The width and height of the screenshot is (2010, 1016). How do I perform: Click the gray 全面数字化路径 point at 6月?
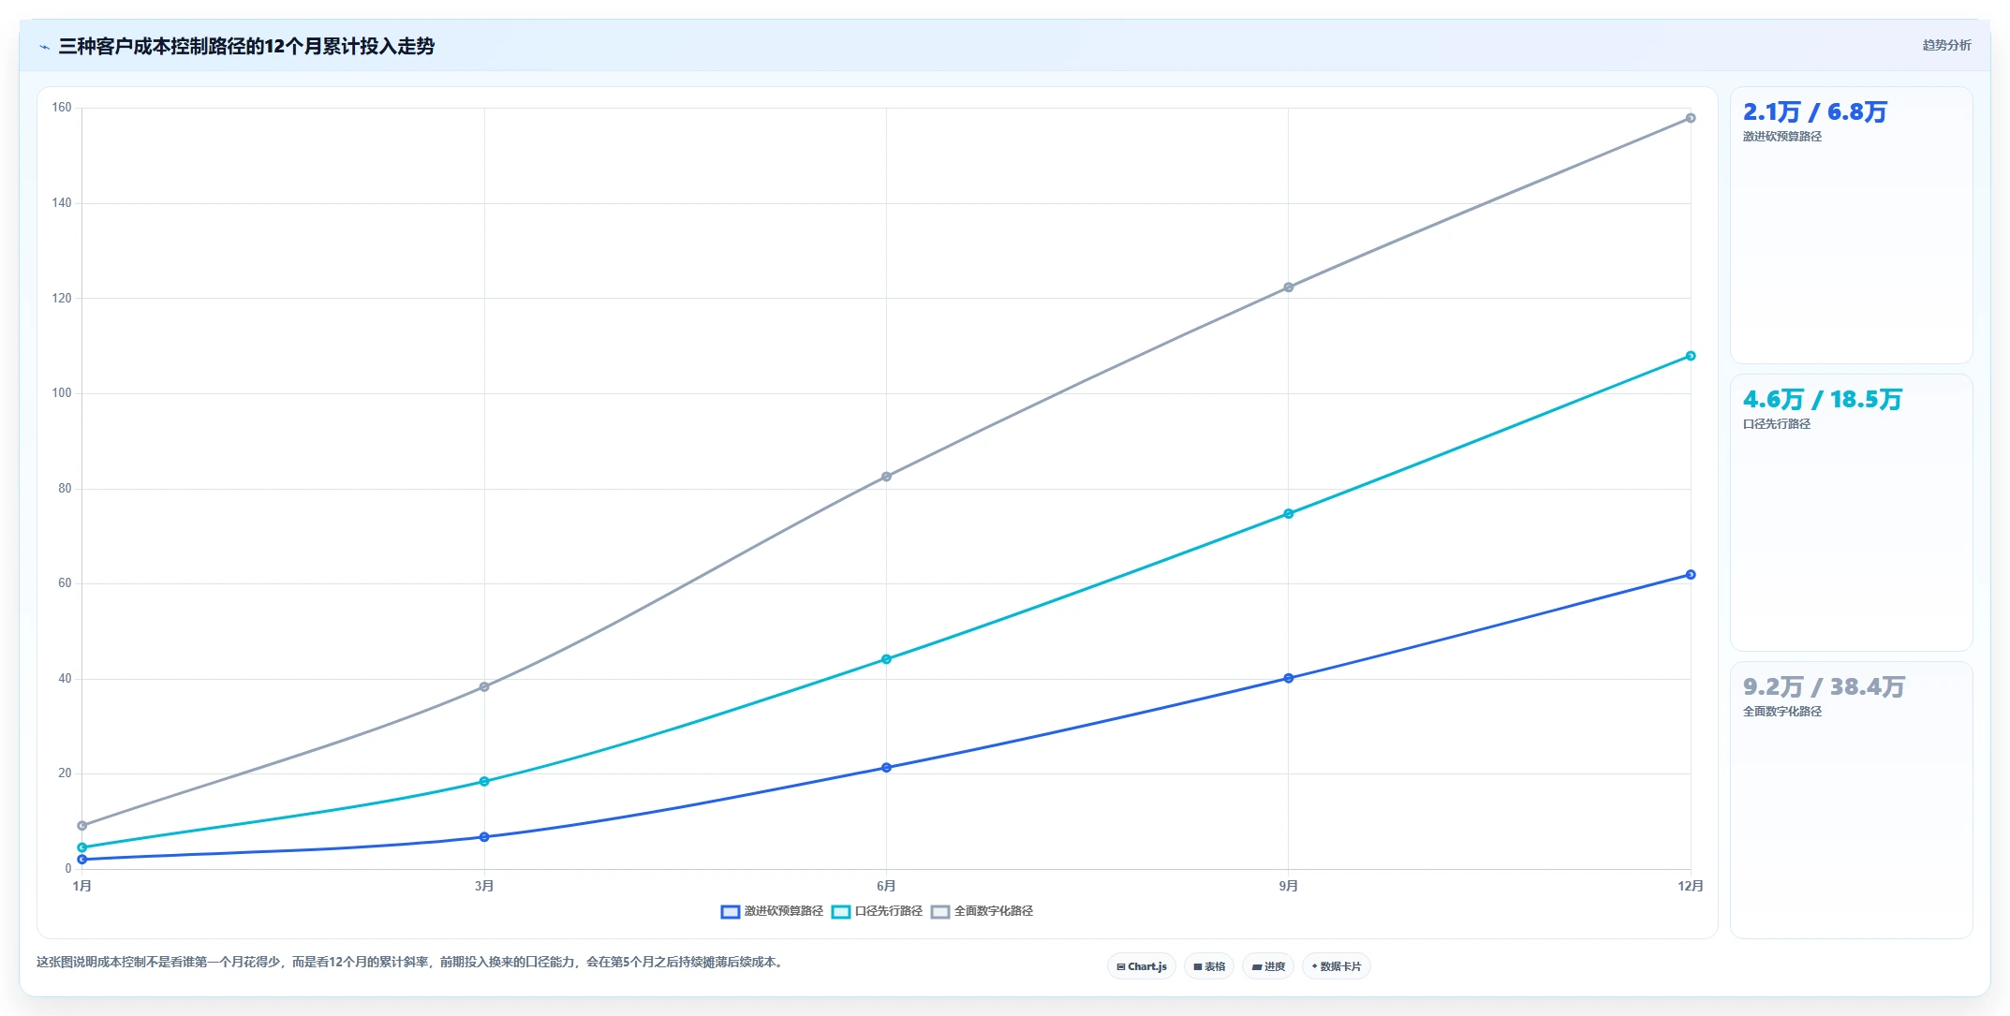886,477
